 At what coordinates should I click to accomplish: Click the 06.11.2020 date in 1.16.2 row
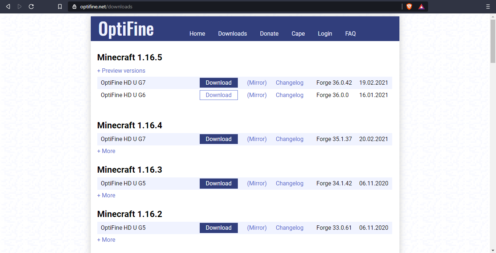pos(374,228)
